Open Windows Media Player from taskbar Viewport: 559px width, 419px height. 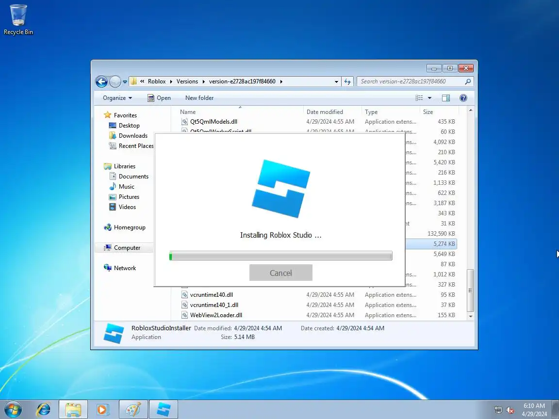tap(102, 409)
